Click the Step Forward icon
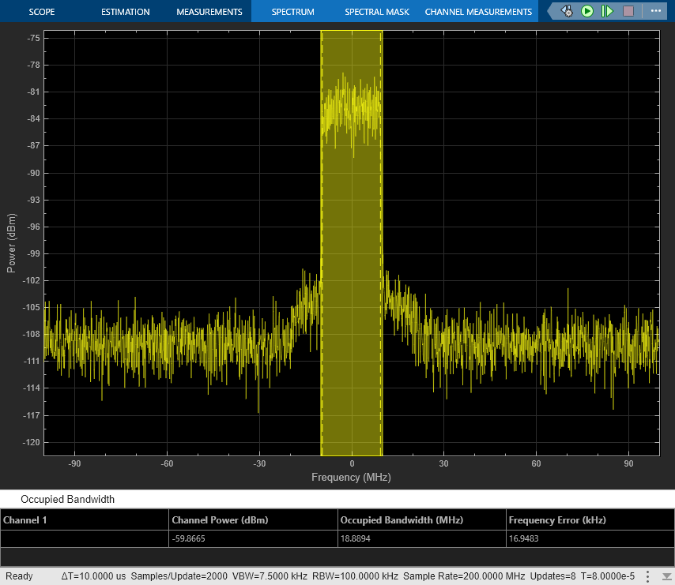Image resolution: width=675 pixels, height=585 pixels. [x=607, y=11]
